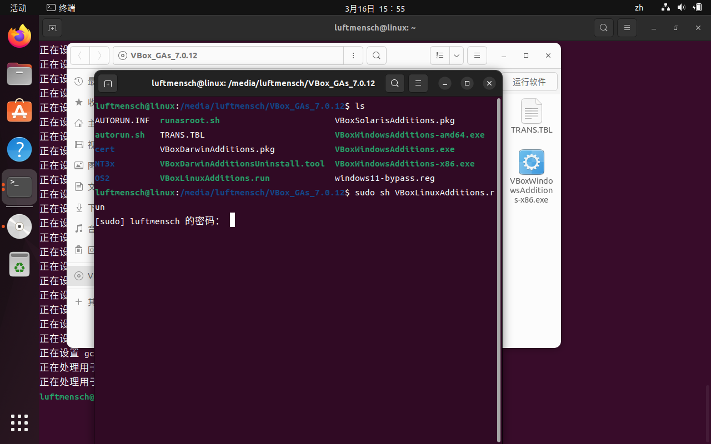Open the Files main hamburger menu

click(477, 56)
